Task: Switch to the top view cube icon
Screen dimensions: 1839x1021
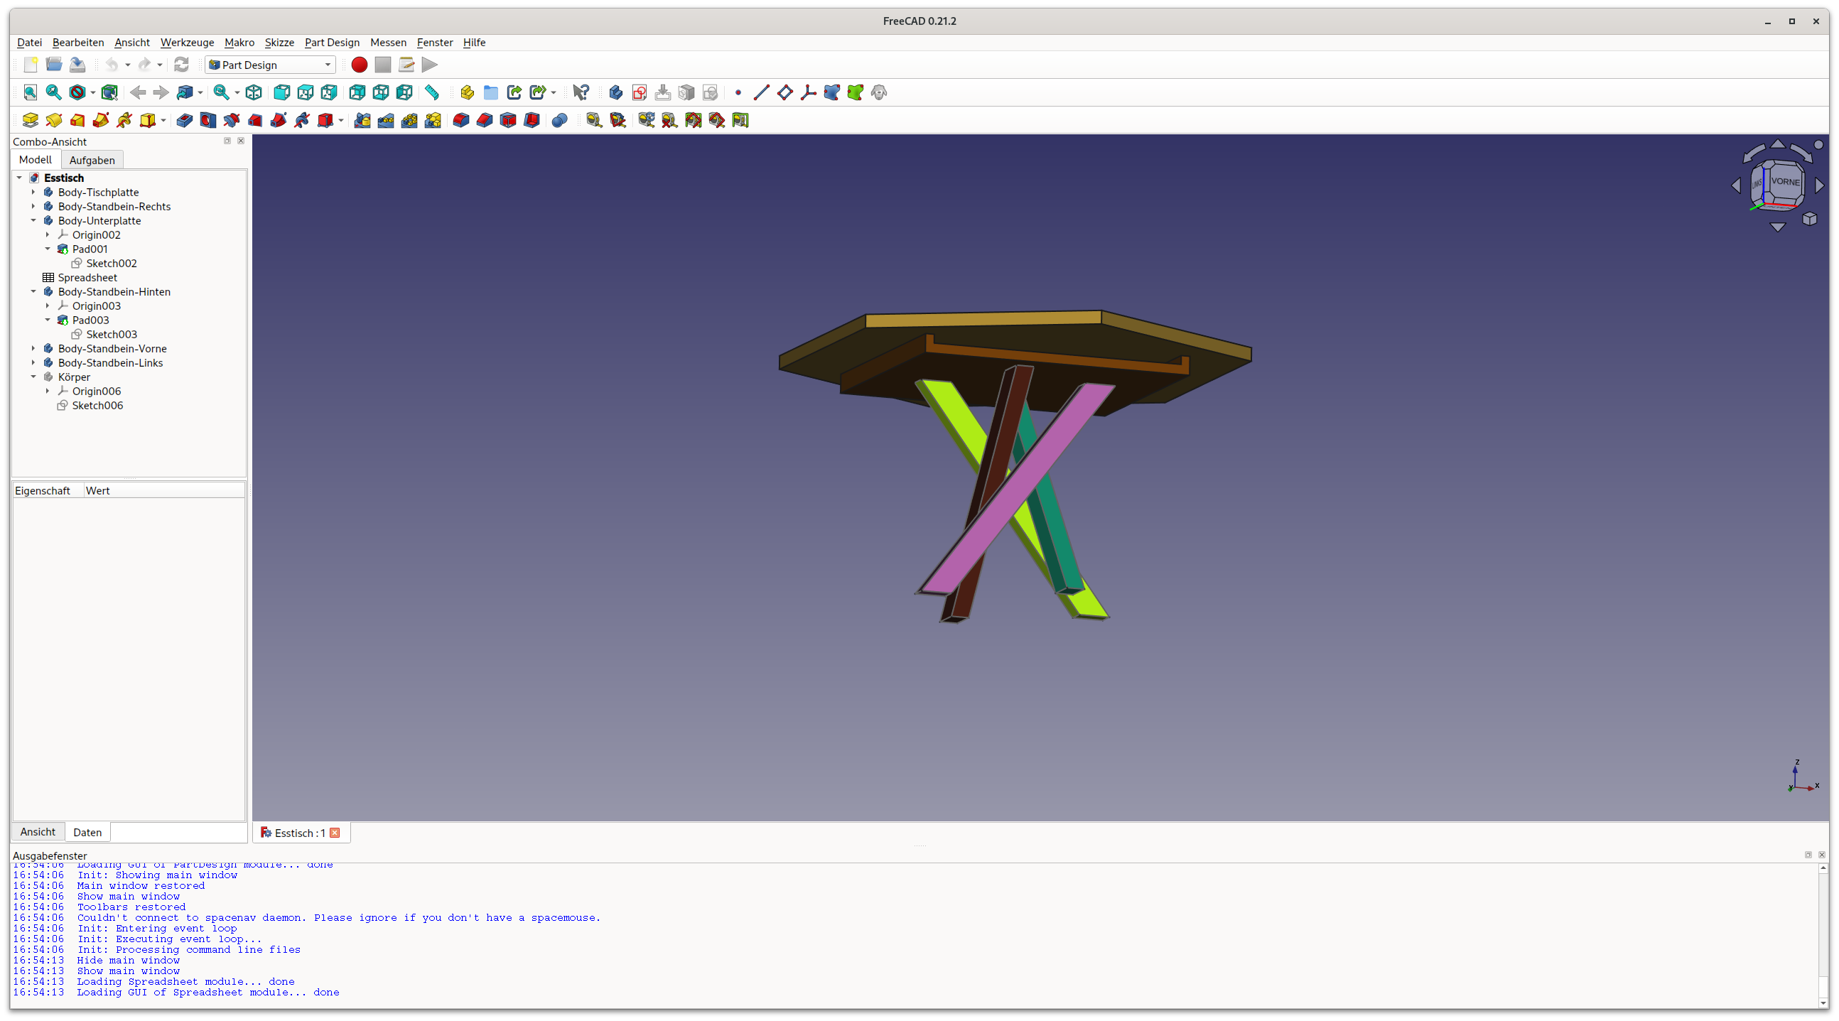Action: coord(306,92)
